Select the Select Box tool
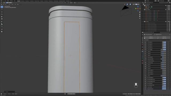The width and height of the screenshot is (171, 96). coord(2,7)
